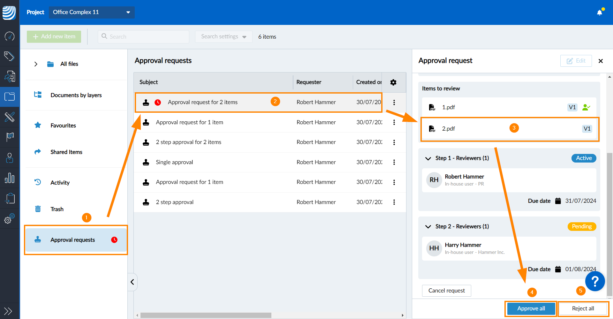613x319 pixels.
Task: Expand the All files tree
Action: pos(36,64)
